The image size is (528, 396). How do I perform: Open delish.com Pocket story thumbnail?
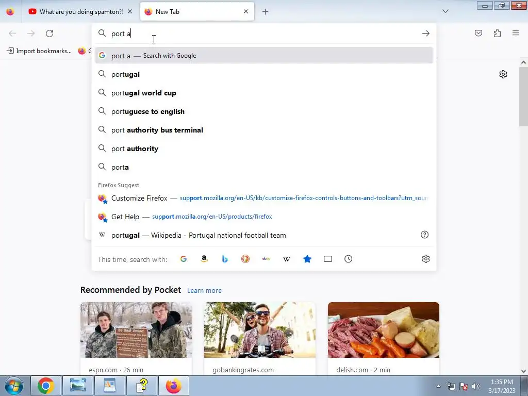(384, 330)
